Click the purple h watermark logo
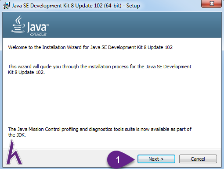This screenshot has width=224, height=169. [x=14, y=152]
